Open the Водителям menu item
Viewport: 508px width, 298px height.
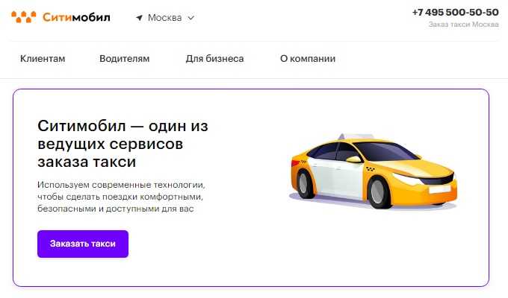click(x=125, y=59)
